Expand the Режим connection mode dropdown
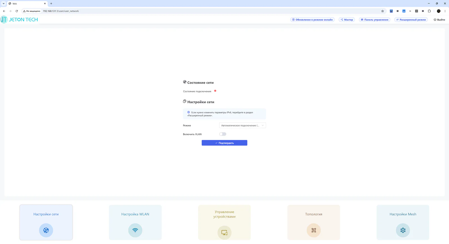The width and height of the screenshot is (449, 244). coord(242,125)
